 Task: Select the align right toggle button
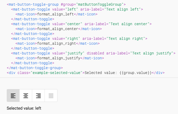click(x=38, y=96)
